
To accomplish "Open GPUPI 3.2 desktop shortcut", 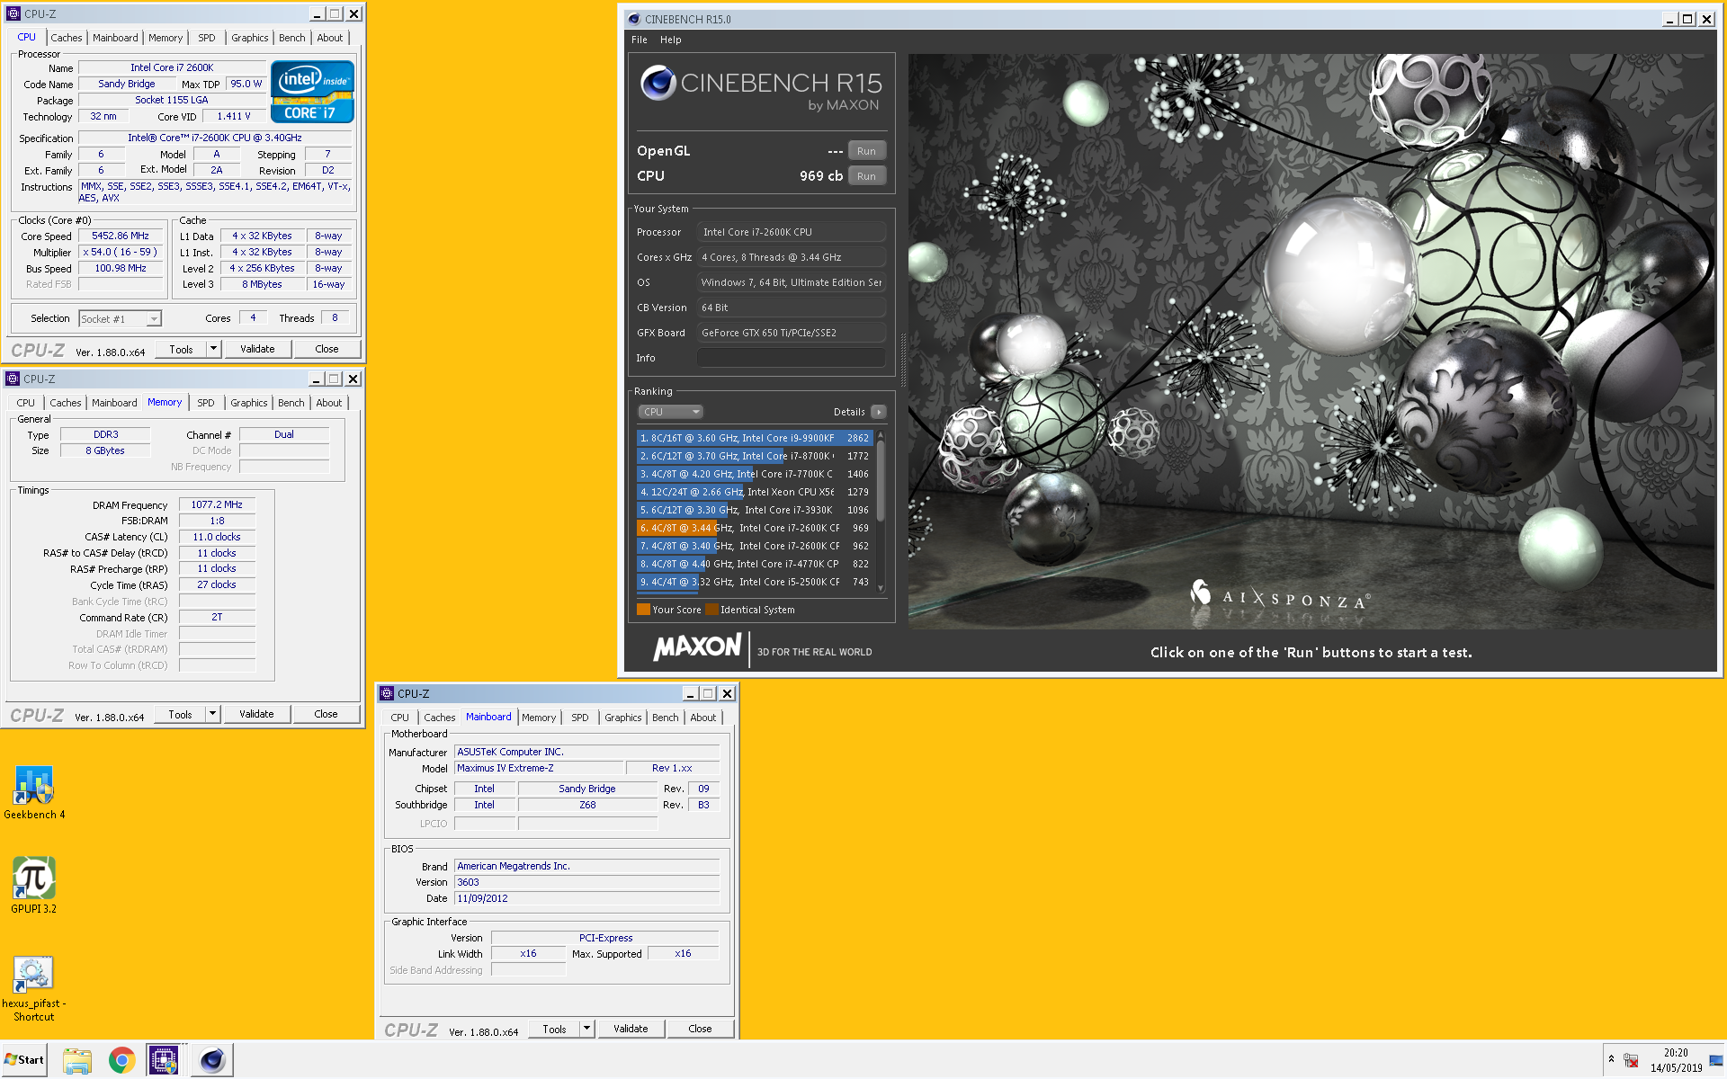I will coord(34,885).
